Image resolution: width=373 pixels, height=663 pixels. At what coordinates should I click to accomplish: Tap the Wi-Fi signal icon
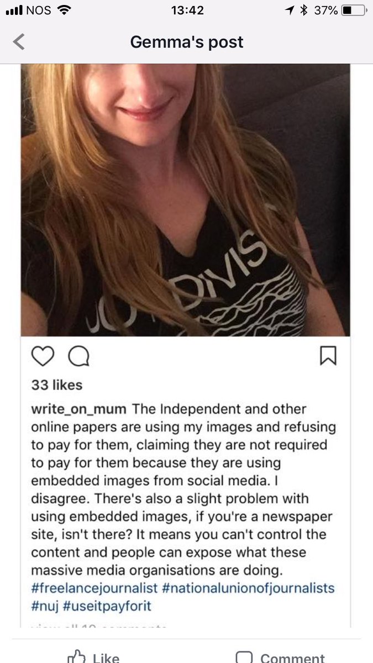pos(64,10)
